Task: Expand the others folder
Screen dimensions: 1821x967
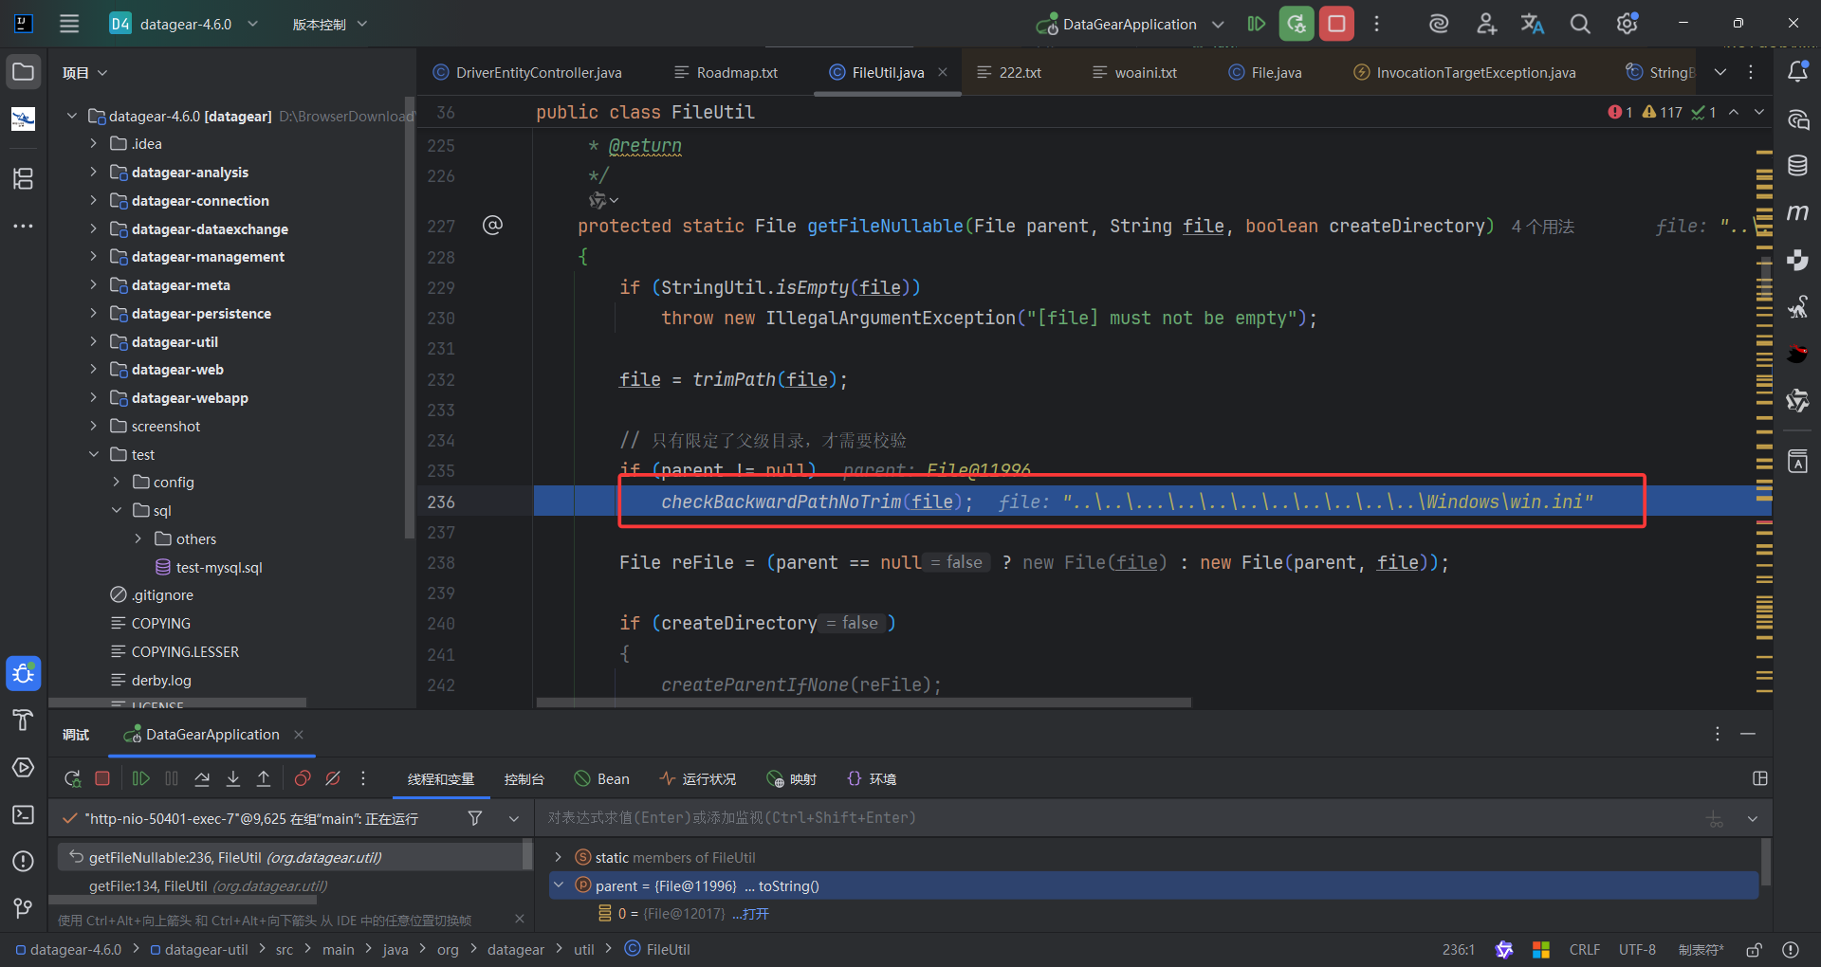Action: tap(138, 539)
